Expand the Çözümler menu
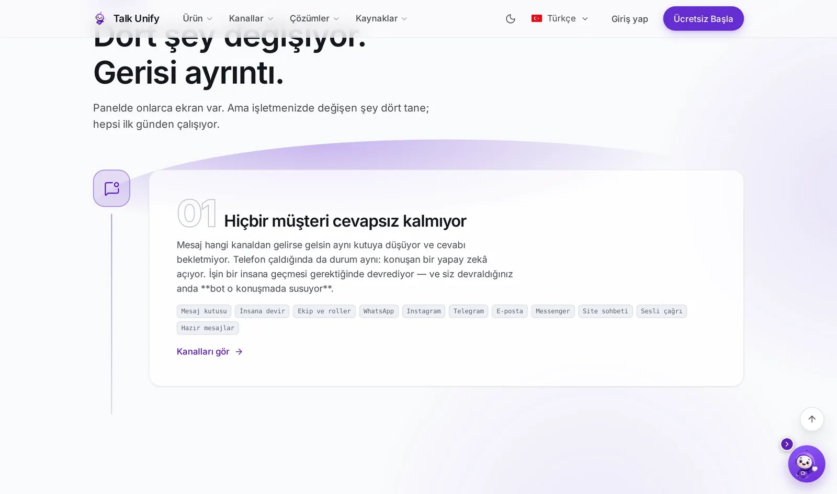The image size is (837, 494). tap(314, 18)
